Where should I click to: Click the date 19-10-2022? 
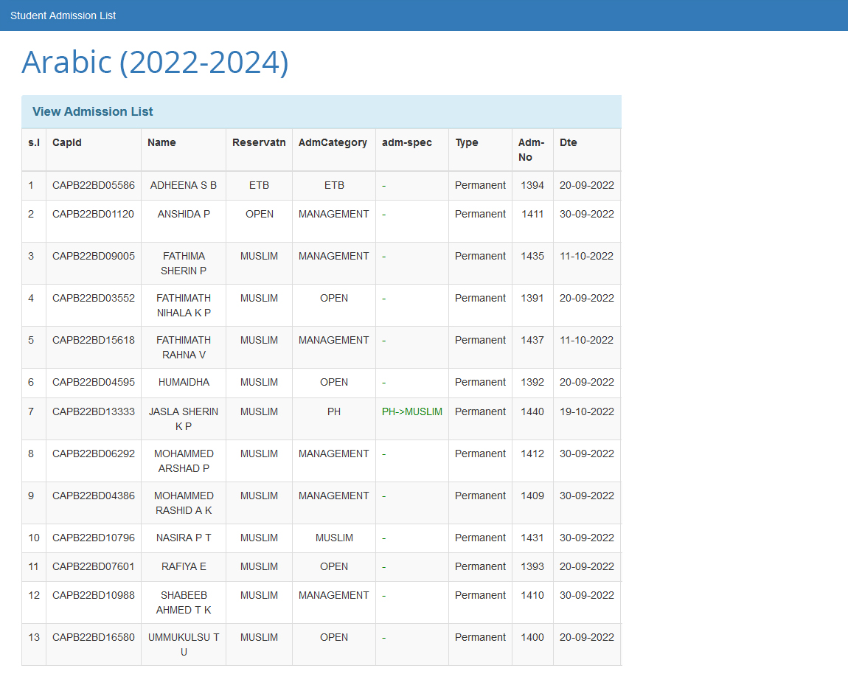coord(586,411)
